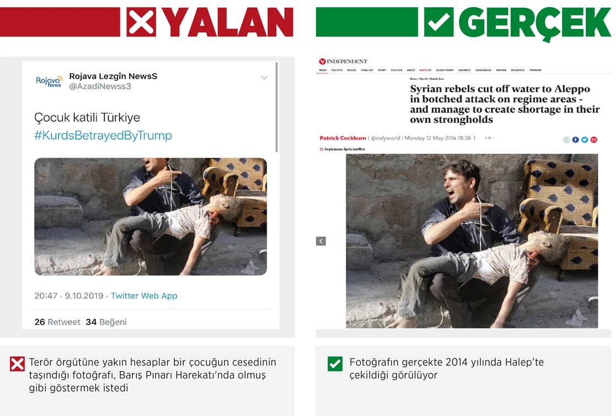Click the Rojava News profile avatar
The height and width of the screenshot is (416, 616).
(x=49, y=81)
